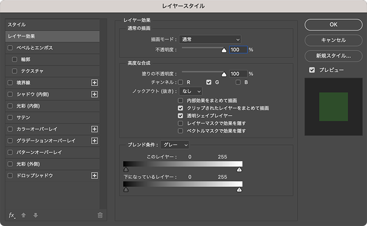Open the パターンオーバーレイ settings row
The width and height of the screenshot is (367, 226).
click(53, 152)
